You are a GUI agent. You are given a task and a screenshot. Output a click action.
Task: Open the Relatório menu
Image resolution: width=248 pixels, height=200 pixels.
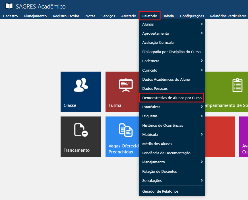[x=150, y=16]
